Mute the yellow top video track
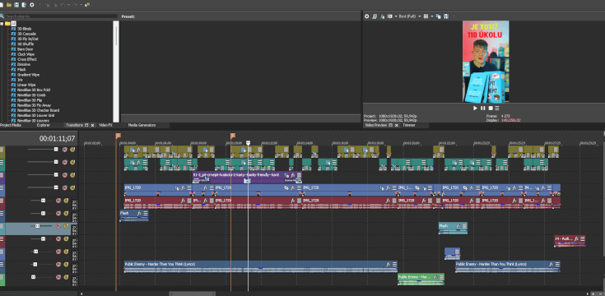Viewport: 605px width, 296px height. [x=65, y=149]
